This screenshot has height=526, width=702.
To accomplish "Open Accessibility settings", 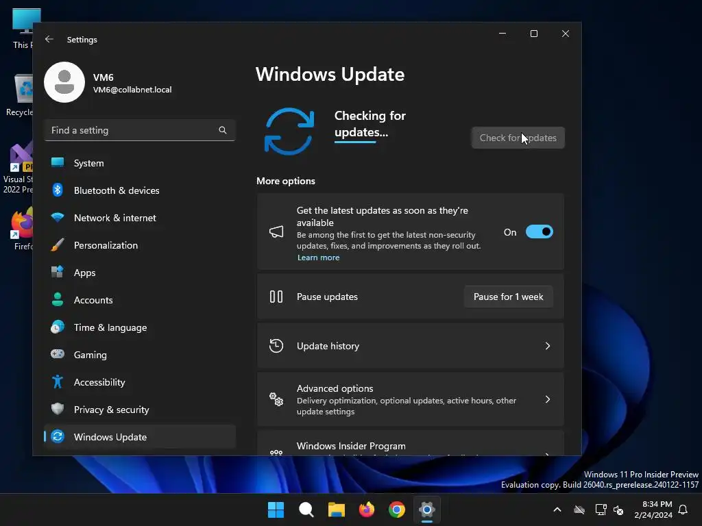I will [140, 382].
